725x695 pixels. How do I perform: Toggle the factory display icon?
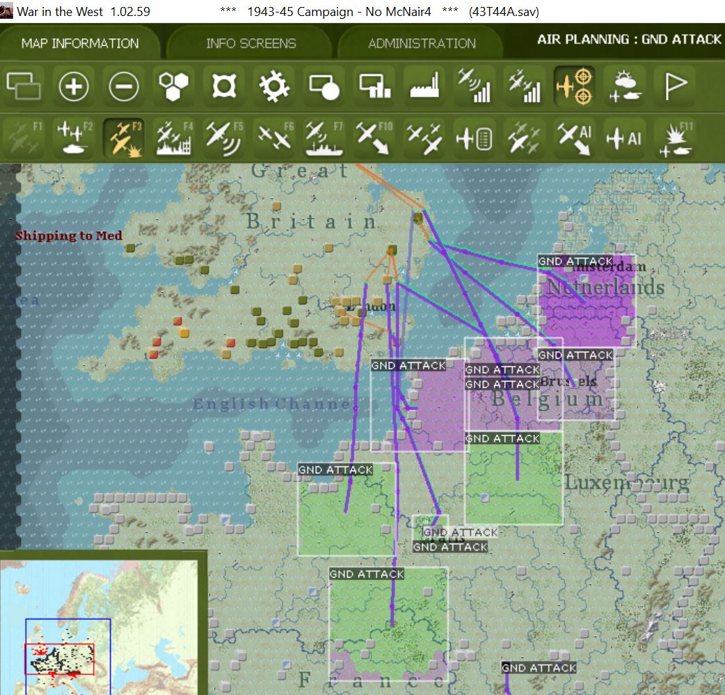[424, 86]
